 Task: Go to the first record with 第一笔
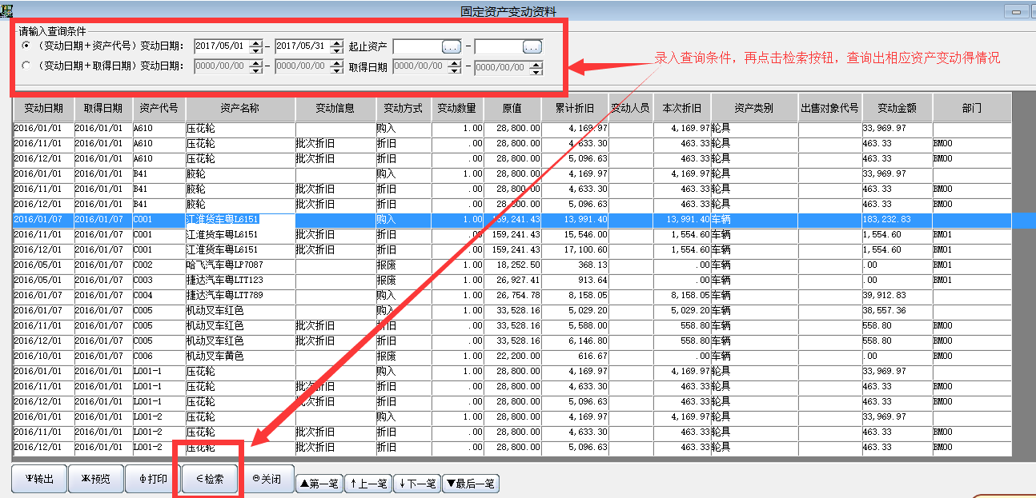coord(319,484)
